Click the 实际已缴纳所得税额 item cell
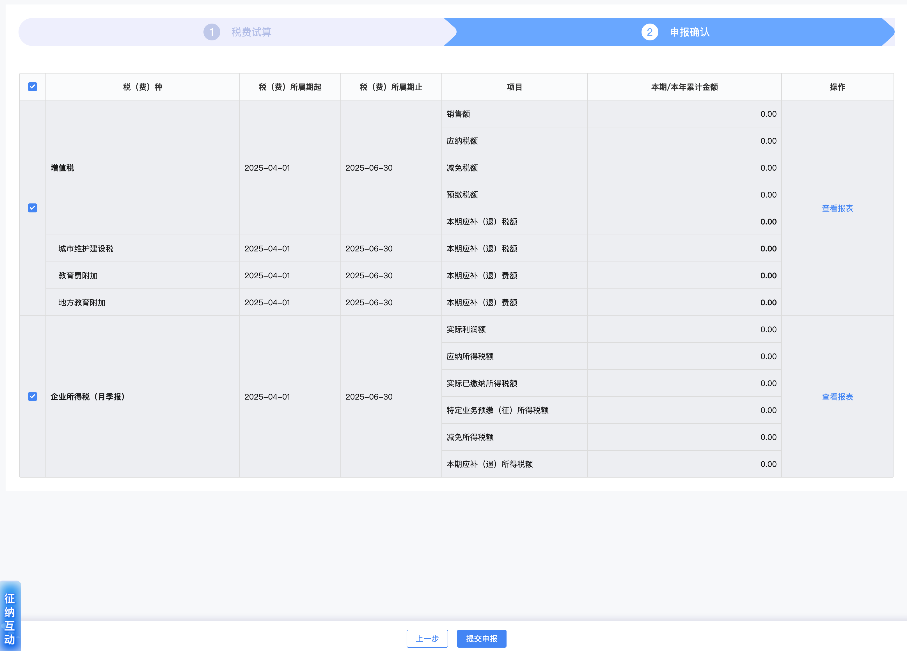 [514, 383]
